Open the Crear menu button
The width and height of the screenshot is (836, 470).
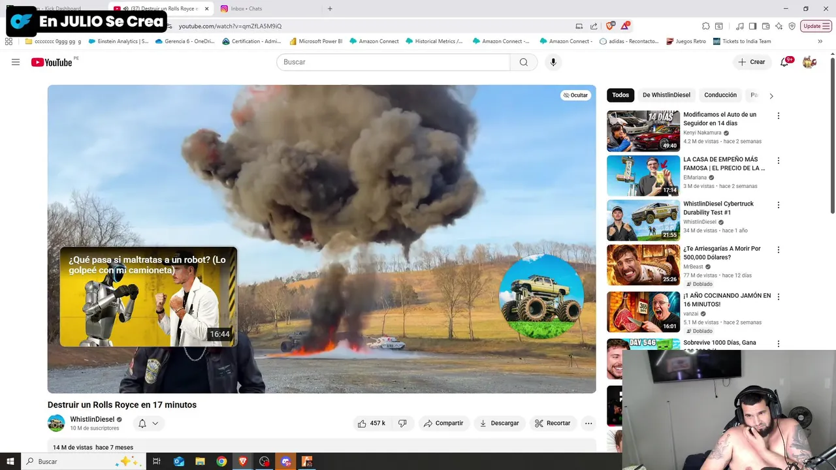[x=751, y=62]
